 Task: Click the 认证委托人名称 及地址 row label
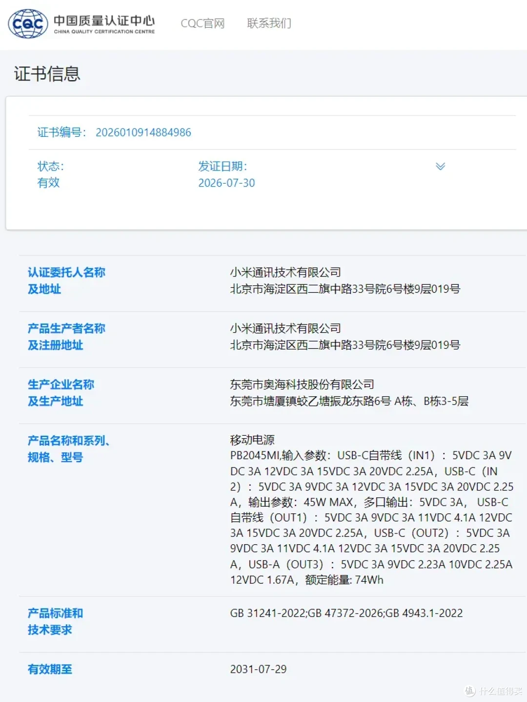(x=66, y=280)
